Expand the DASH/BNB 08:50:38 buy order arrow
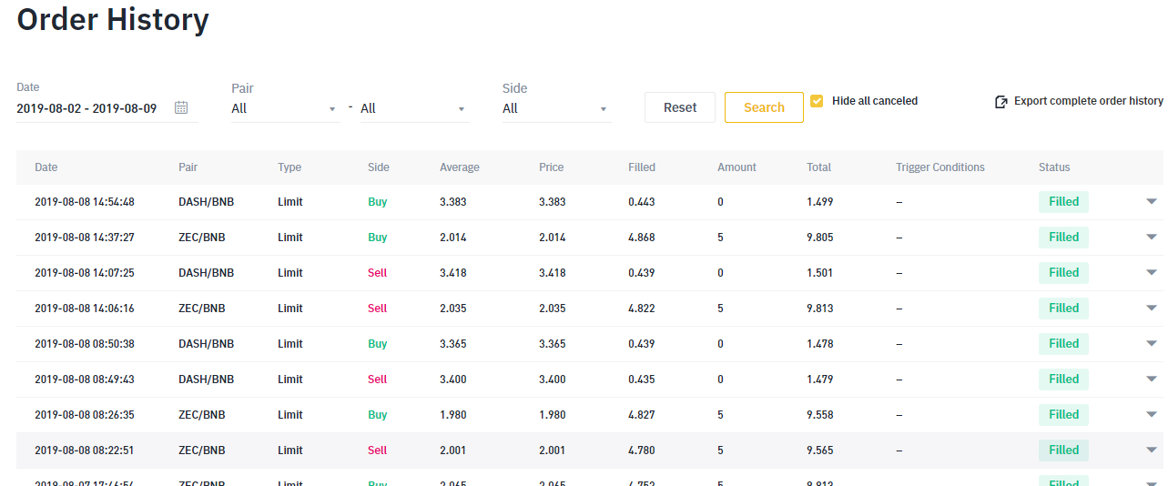 tap(1152, 344)
